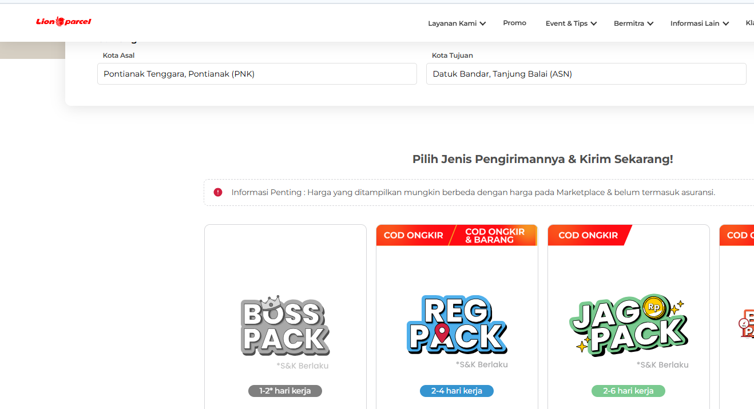Click the 1-2* hari kerja badge
Screen dimensions: 754x409
(285, 391)
